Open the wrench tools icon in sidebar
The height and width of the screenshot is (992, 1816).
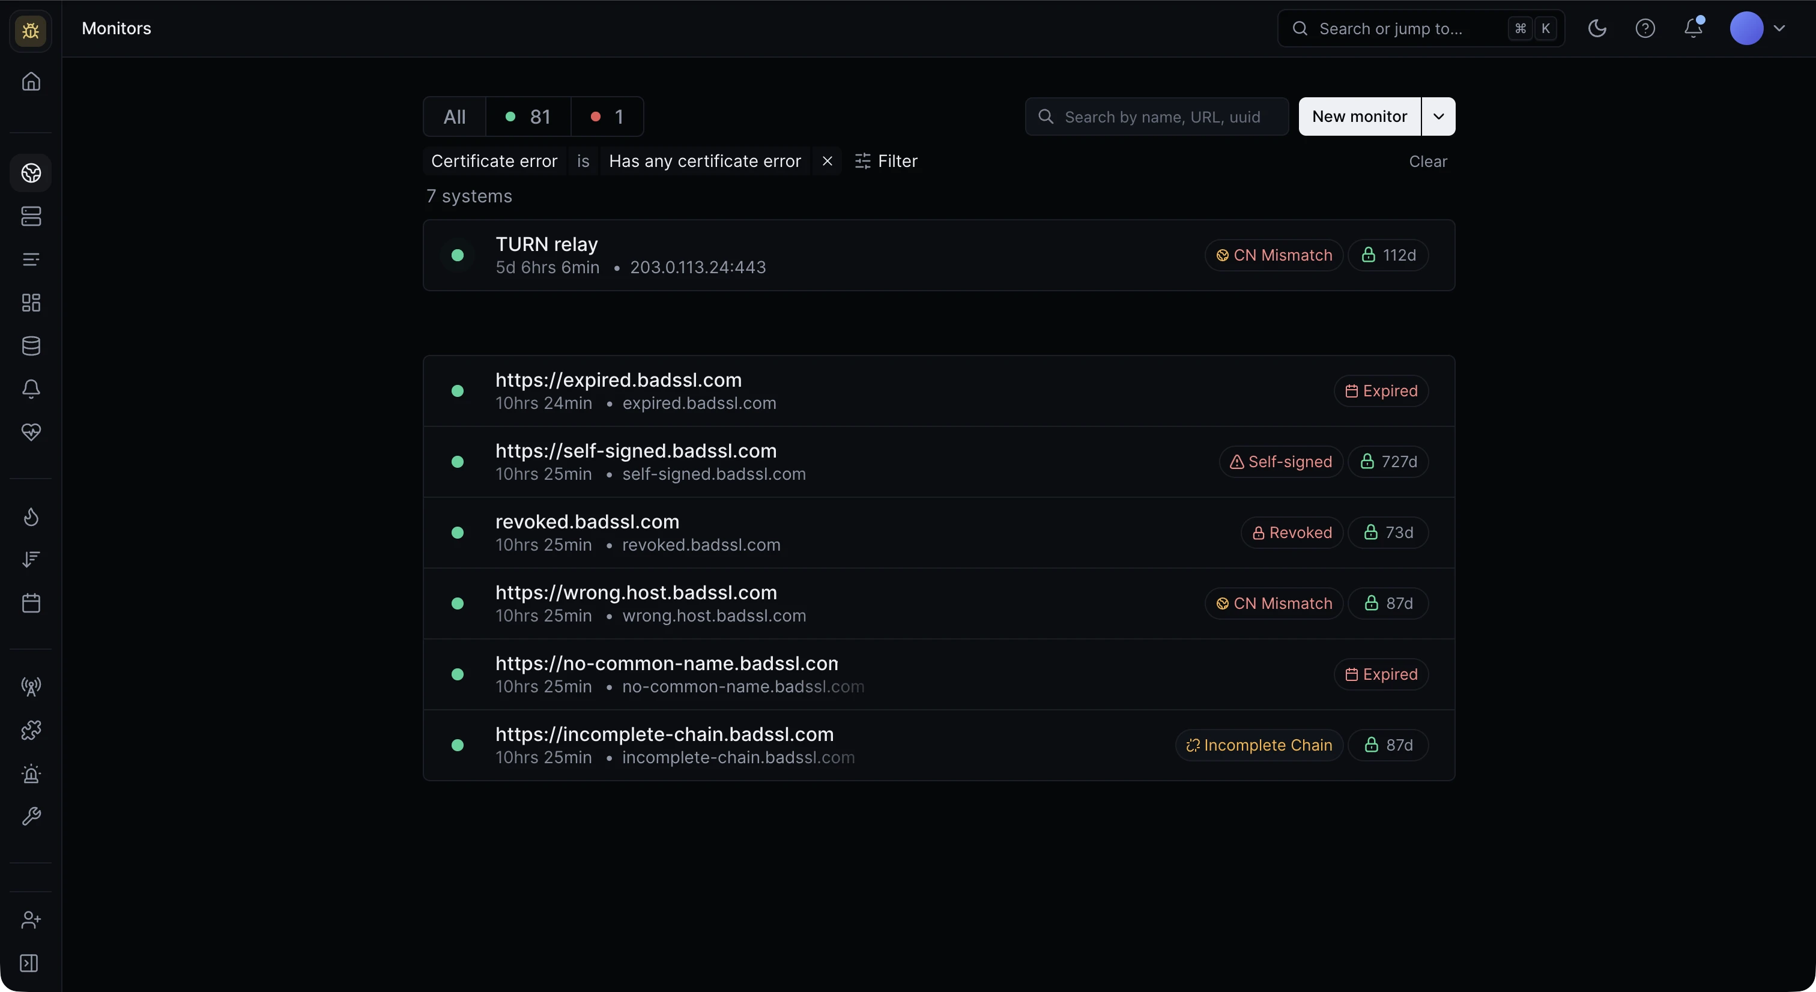click(x=31, y=817)
